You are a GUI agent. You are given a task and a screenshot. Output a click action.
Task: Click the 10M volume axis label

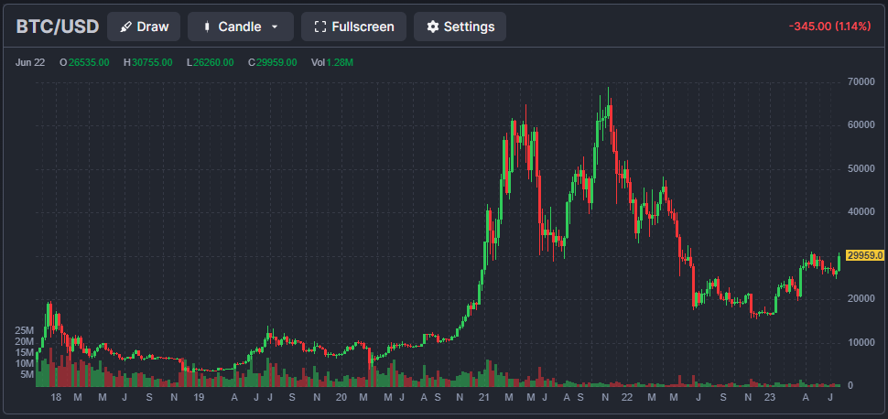point(25,363)
